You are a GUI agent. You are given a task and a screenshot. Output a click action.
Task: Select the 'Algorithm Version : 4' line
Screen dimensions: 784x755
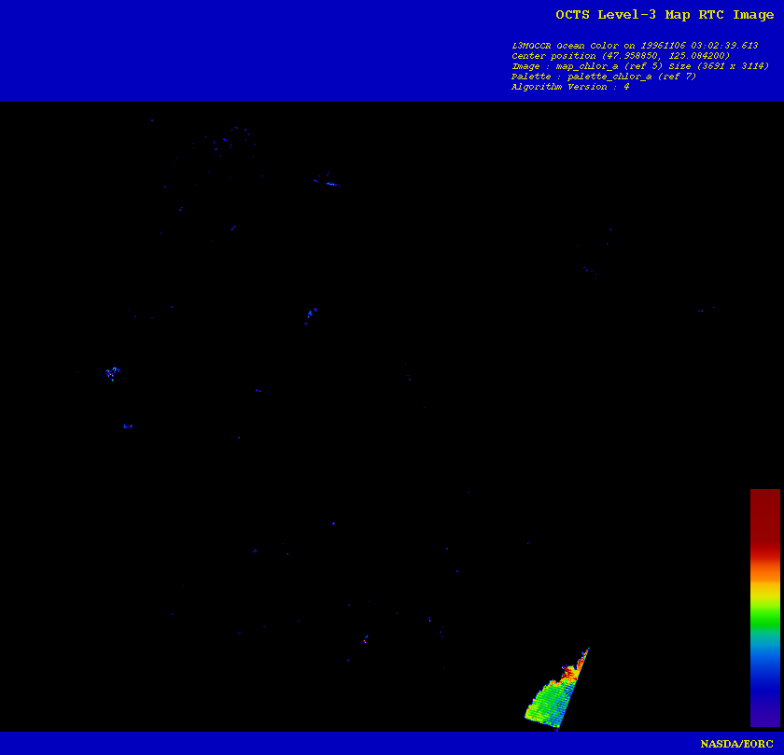pos(570,87)
